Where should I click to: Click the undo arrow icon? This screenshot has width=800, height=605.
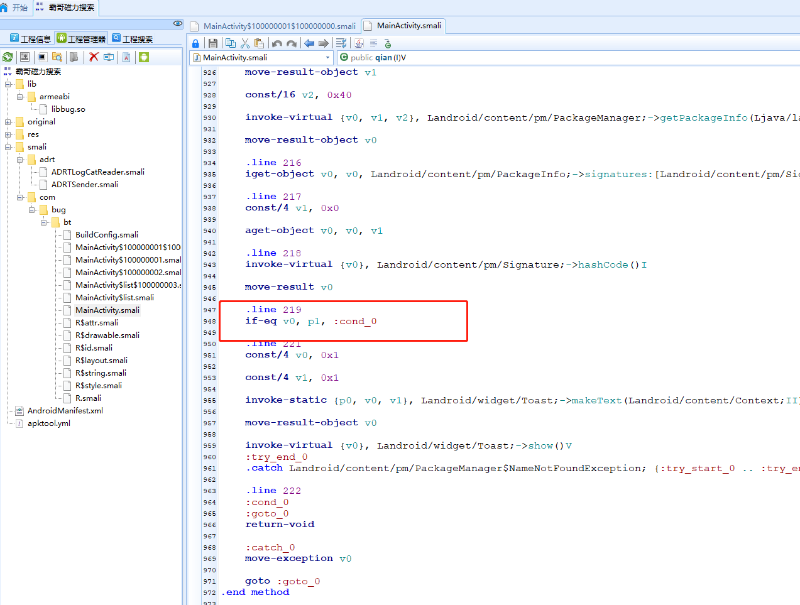(x=277, y=43)
